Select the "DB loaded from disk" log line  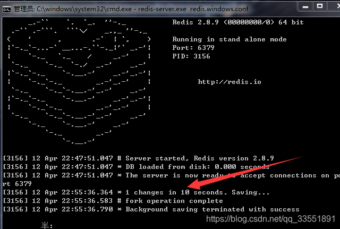(x=136, y=167)
